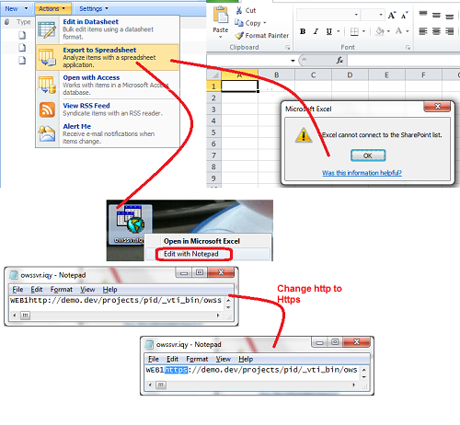
Task: Open the Settings dropdown menu
Action: point(94,8)
